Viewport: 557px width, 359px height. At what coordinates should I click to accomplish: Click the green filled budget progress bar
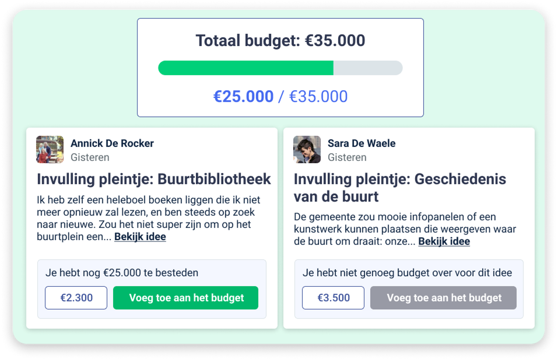(x=245, y=68)
